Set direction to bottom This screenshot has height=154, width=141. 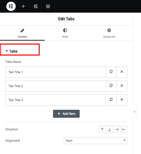click(x=109, y=129)
